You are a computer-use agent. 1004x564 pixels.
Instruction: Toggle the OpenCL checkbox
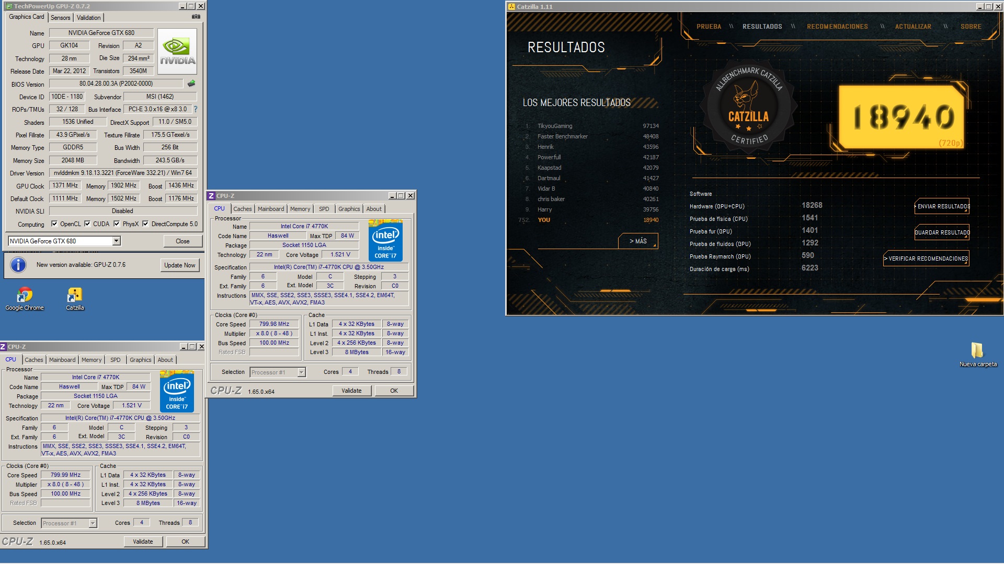pyautogui.click(x=54, y=224)
